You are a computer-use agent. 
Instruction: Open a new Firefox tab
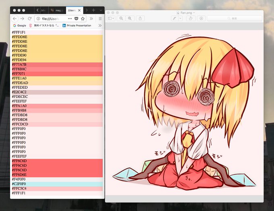(93, 10)
